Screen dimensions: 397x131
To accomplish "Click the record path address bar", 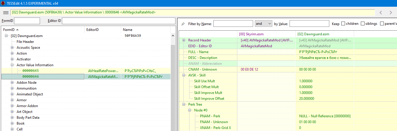I will (193, 13).
